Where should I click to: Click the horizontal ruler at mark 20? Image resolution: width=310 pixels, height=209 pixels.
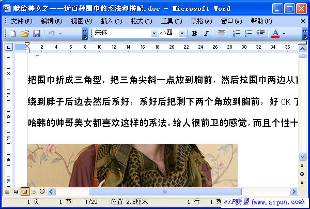point(172,47)
